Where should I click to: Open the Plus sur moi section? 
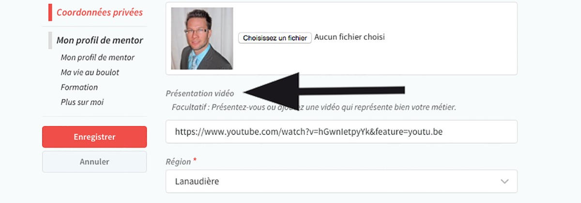click(x=82, y=102)
